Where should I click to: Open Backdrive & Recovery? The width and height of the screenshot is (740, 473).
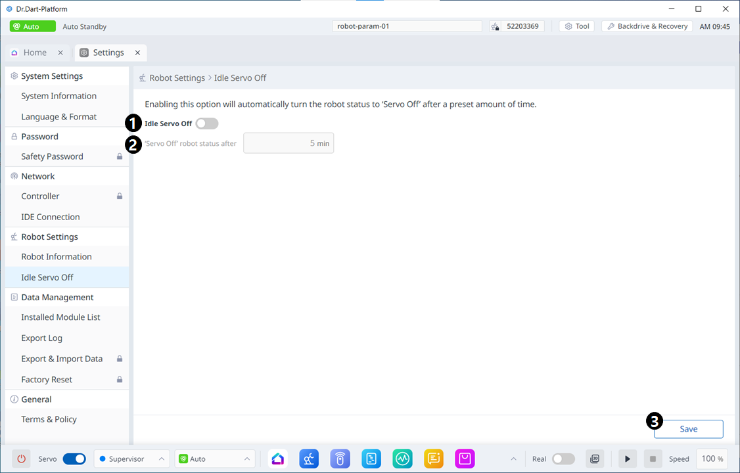pos(647,26)
